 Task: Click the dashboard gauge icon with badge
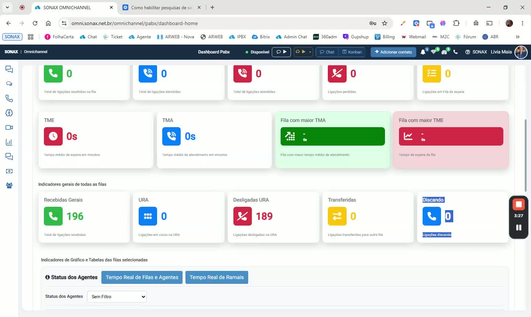444,52
